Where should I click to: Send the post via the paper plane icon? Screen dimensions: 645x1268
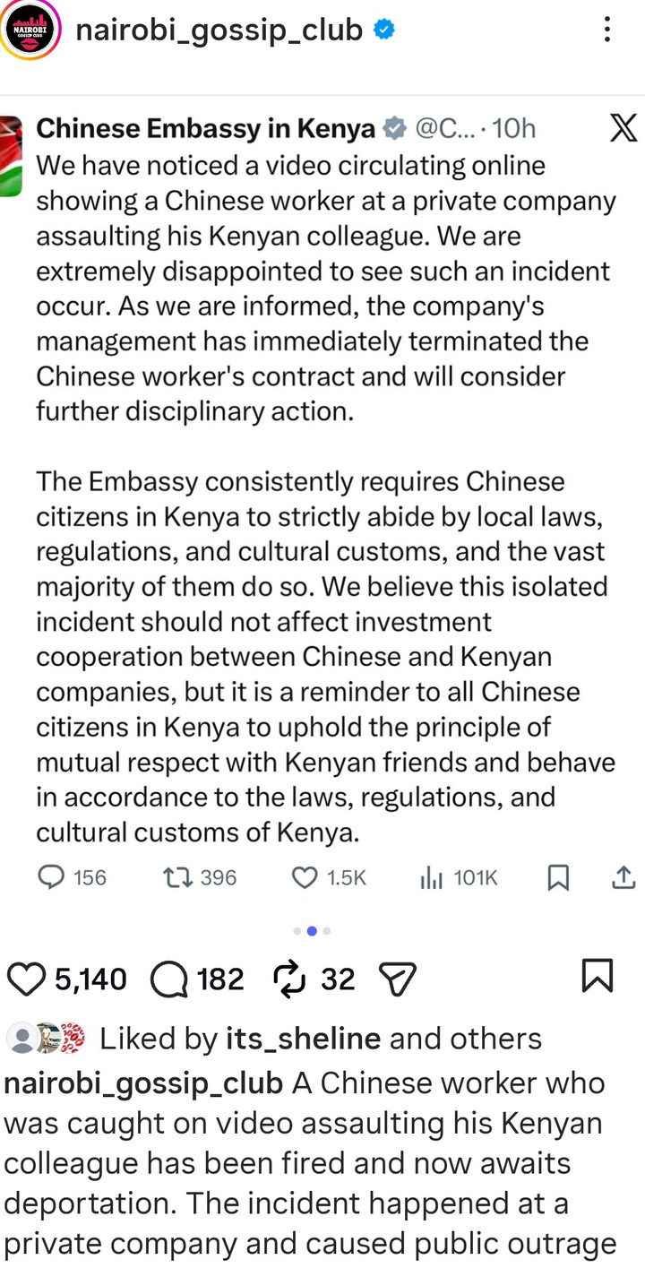[x=398, y=979]
